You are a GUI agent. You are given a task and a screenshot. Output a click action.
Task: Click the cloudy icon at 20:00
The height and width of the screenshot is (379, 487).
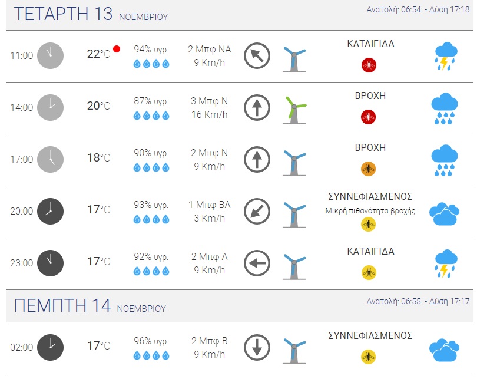[444, 213]
